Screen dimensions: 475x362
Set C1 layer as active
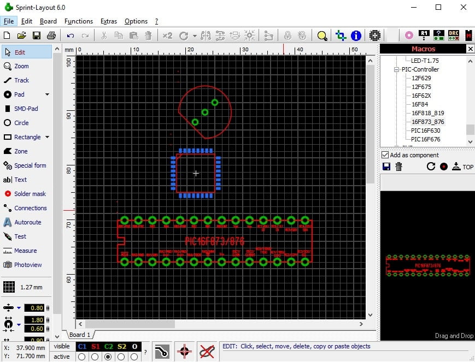[82, 357]
